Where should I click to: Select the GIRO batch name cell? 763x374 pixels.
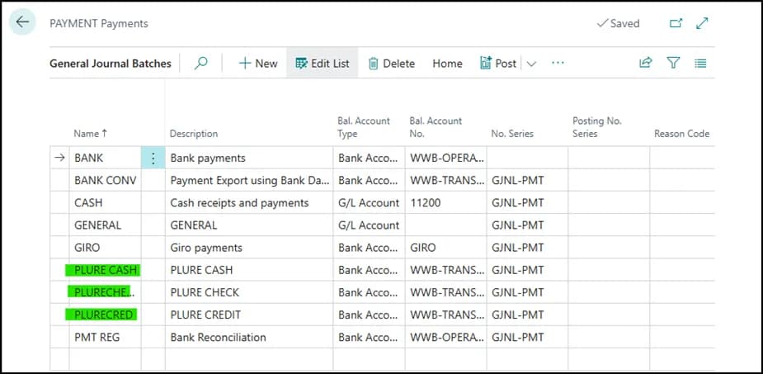pos(105,248)
